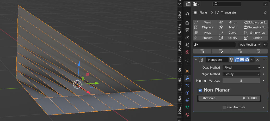Screen dimensions: 270x121
Task: Add a Mirror modifier
Action: pos(230,22)
